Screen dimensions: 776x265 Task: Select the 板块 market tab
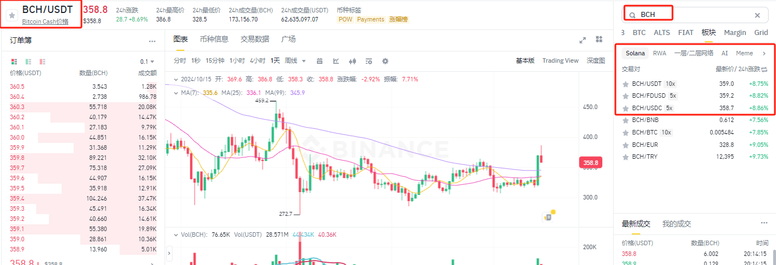[x=709, y=33]
